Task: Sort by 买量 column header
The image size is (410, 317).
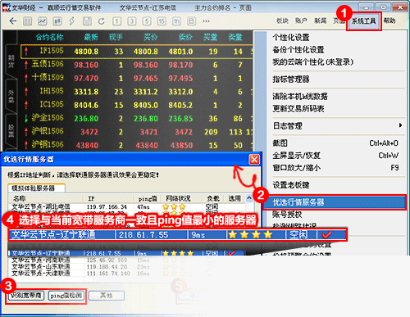Action: [210, 37]
